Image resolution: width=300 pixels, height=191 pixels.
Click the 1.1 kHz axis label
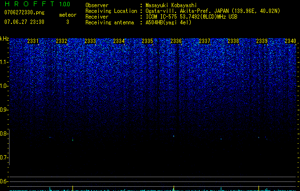click(3, 62)
